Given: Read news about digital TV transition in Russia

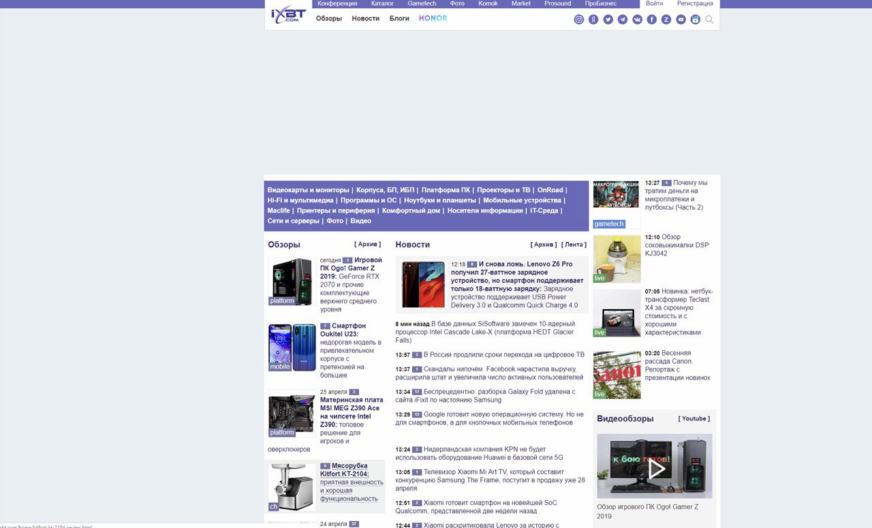Looking at the screenshot, I should (504, 355).
